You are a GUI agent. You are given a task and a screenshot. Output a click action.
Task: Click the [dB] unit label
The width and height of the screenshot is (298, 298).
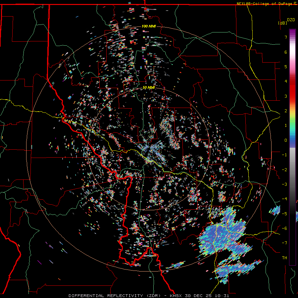coord(283,23)
